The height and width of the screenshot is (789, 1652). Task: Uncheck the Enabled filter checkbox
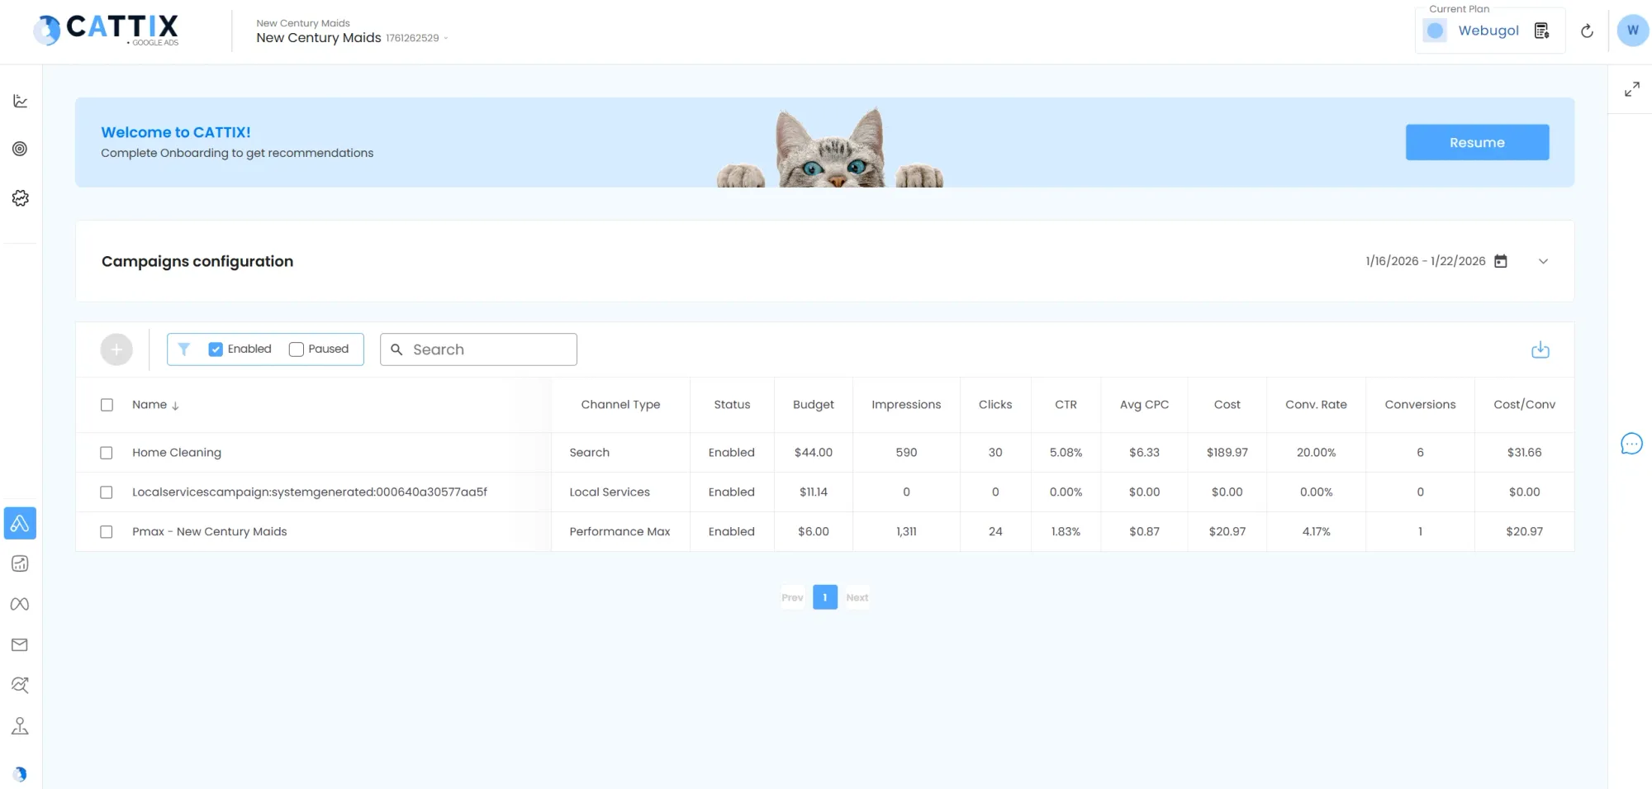[x=216, y=349]
